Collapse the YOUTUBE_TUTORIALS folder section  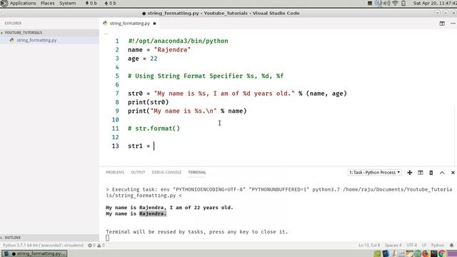49,33
